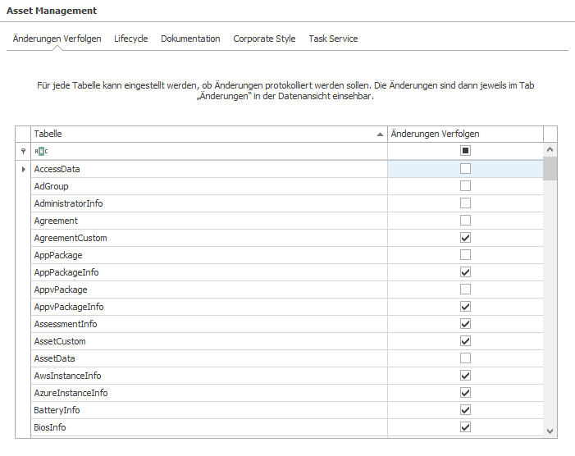Select the AzureInstanceInfo row
This screenshot has width=575, height=456.
pos(287,393)
